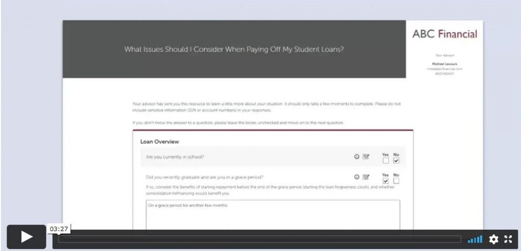Click the video progress bar
This screenshot has height=251, width=521.
pyautogui.click(x=260, y=239)
